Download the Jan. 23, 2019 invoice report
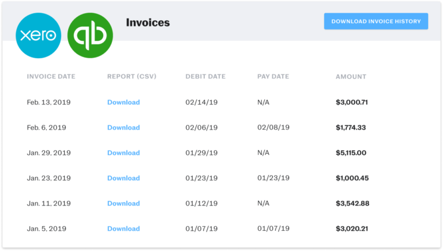443x251 pixels. pyautogui.click(x=123, y=178)
